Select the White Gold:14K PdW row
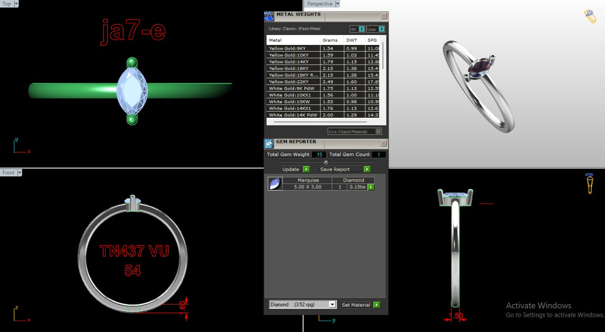 (x=324, y=114)
